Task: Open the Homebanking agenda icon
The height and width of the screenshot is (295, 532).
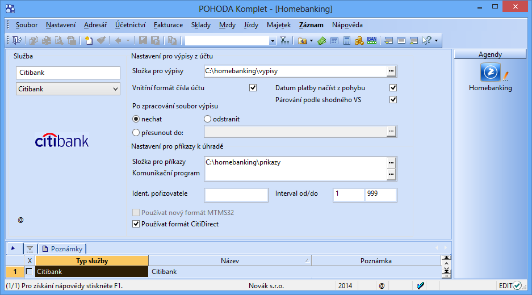Action: click(490, 72)
